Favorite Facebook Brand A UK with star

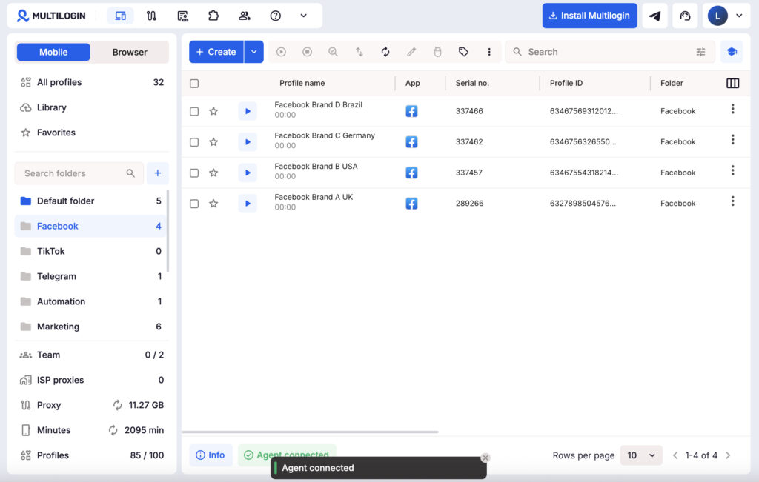[x=213, y=204]
